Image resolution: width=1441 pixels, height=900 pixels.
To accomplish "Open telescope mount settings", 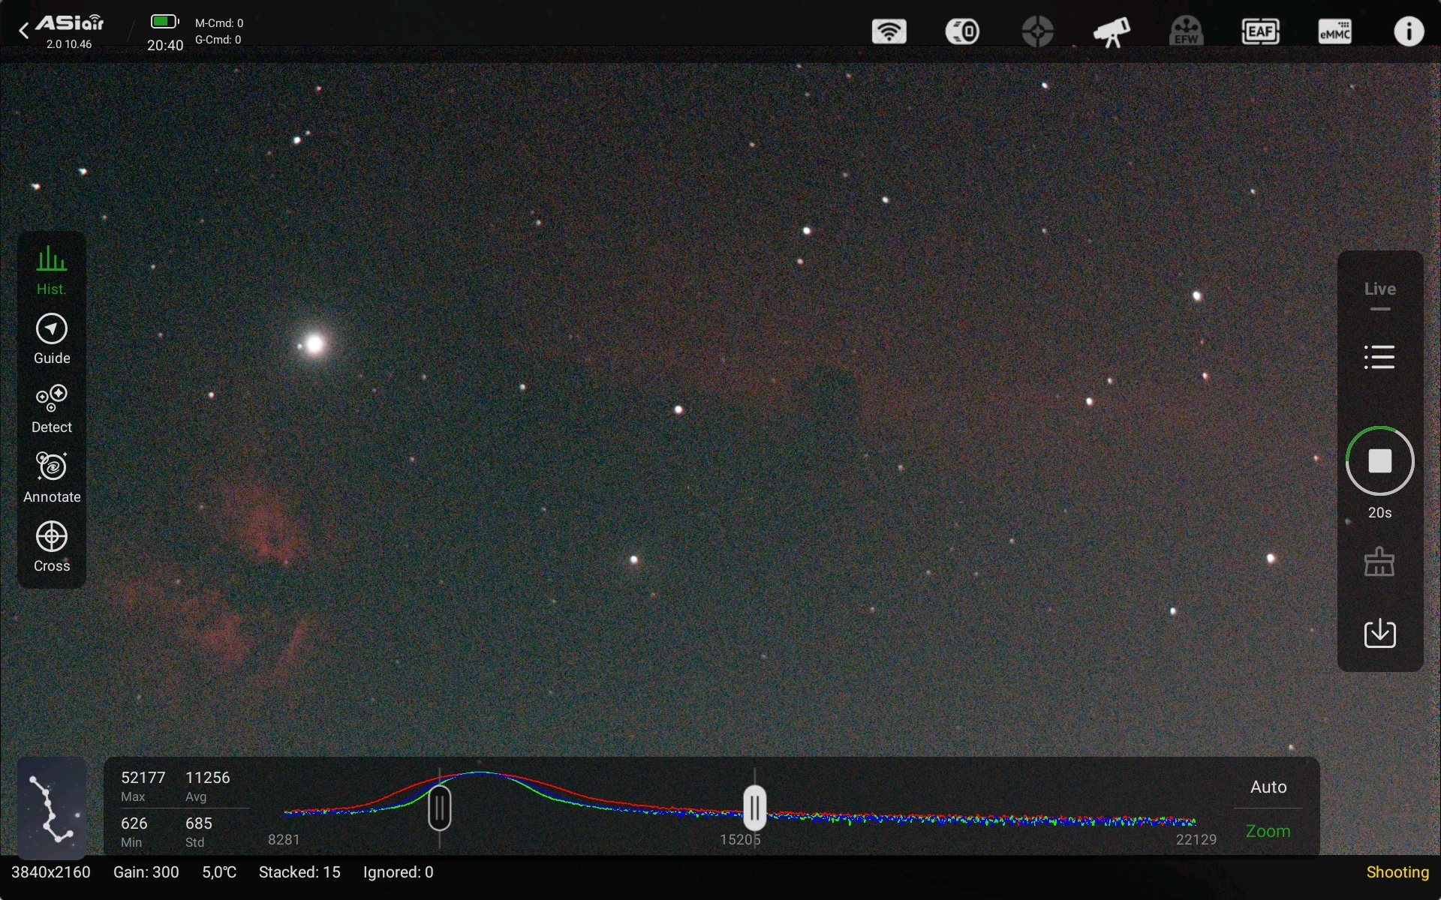I will click(1112, 31).
